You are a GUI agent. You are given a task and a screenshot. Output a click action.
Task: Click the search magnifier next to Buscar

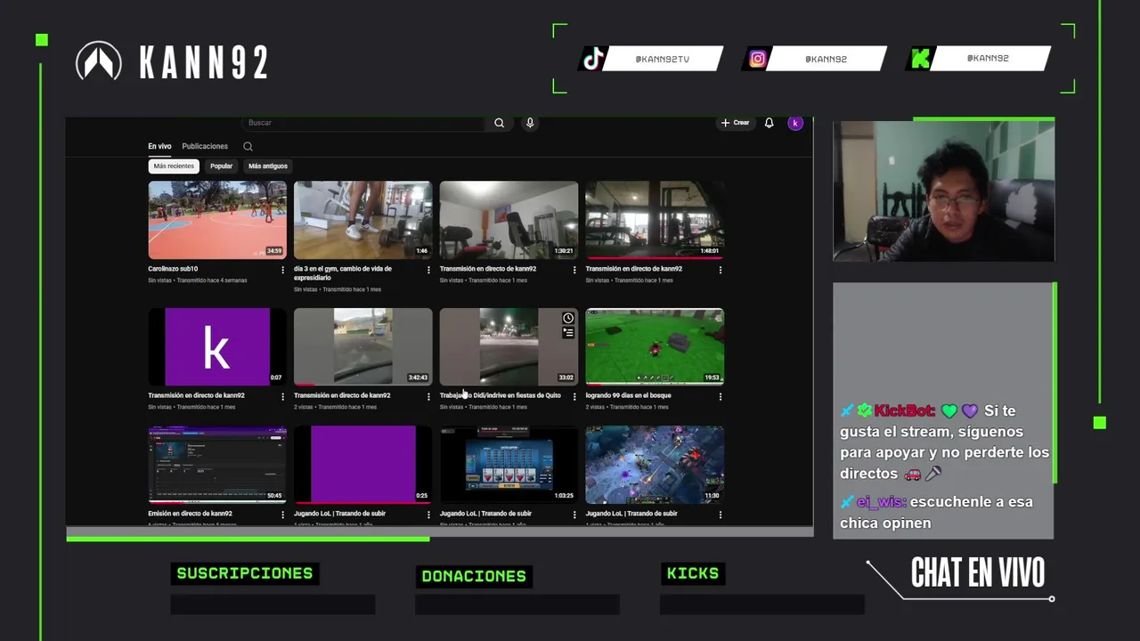pyautogui.click(x=499, y=123)
